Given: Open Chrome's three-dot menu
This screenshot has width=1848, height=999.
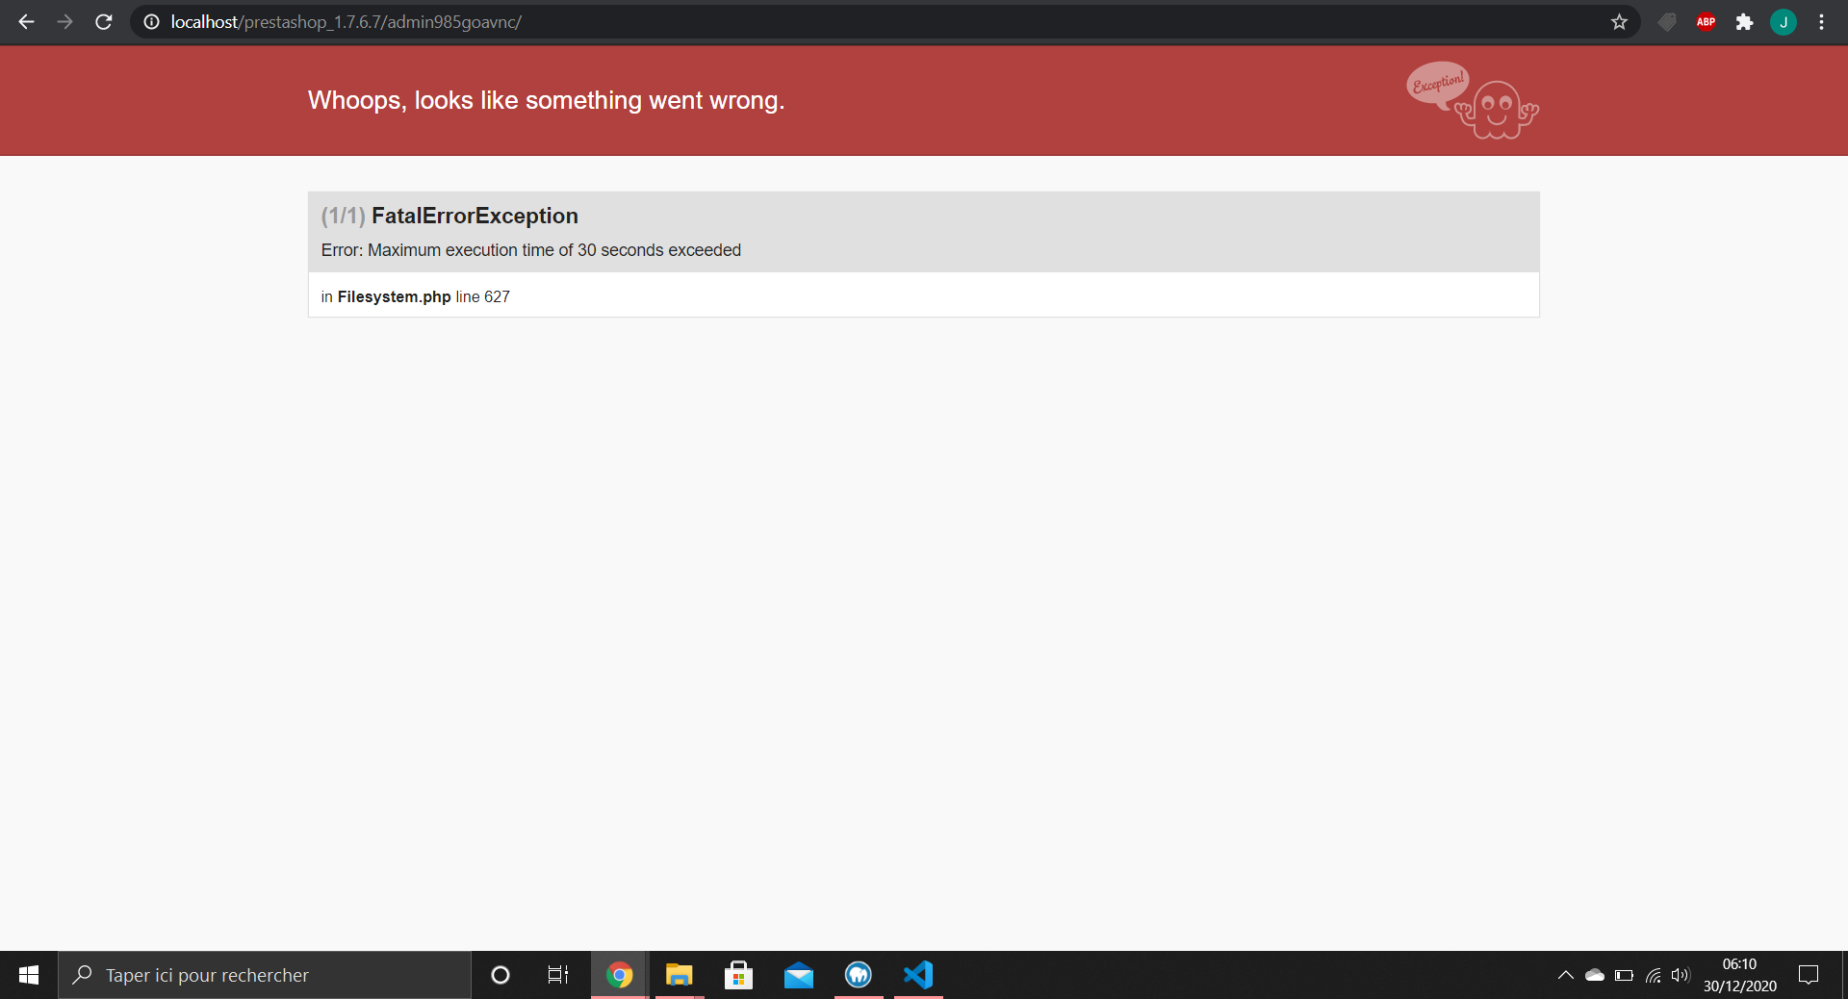Looking at the screenshot, I should [x=1821, y=21].
